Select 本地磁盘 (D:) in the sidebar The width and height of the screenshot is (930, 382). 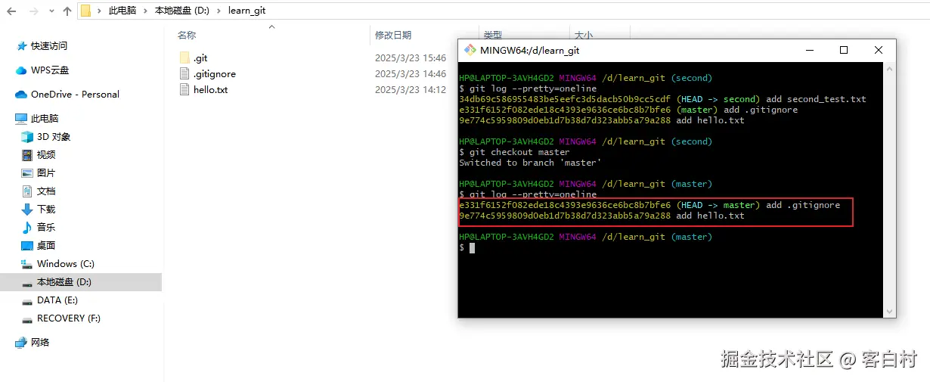(81, 282)
